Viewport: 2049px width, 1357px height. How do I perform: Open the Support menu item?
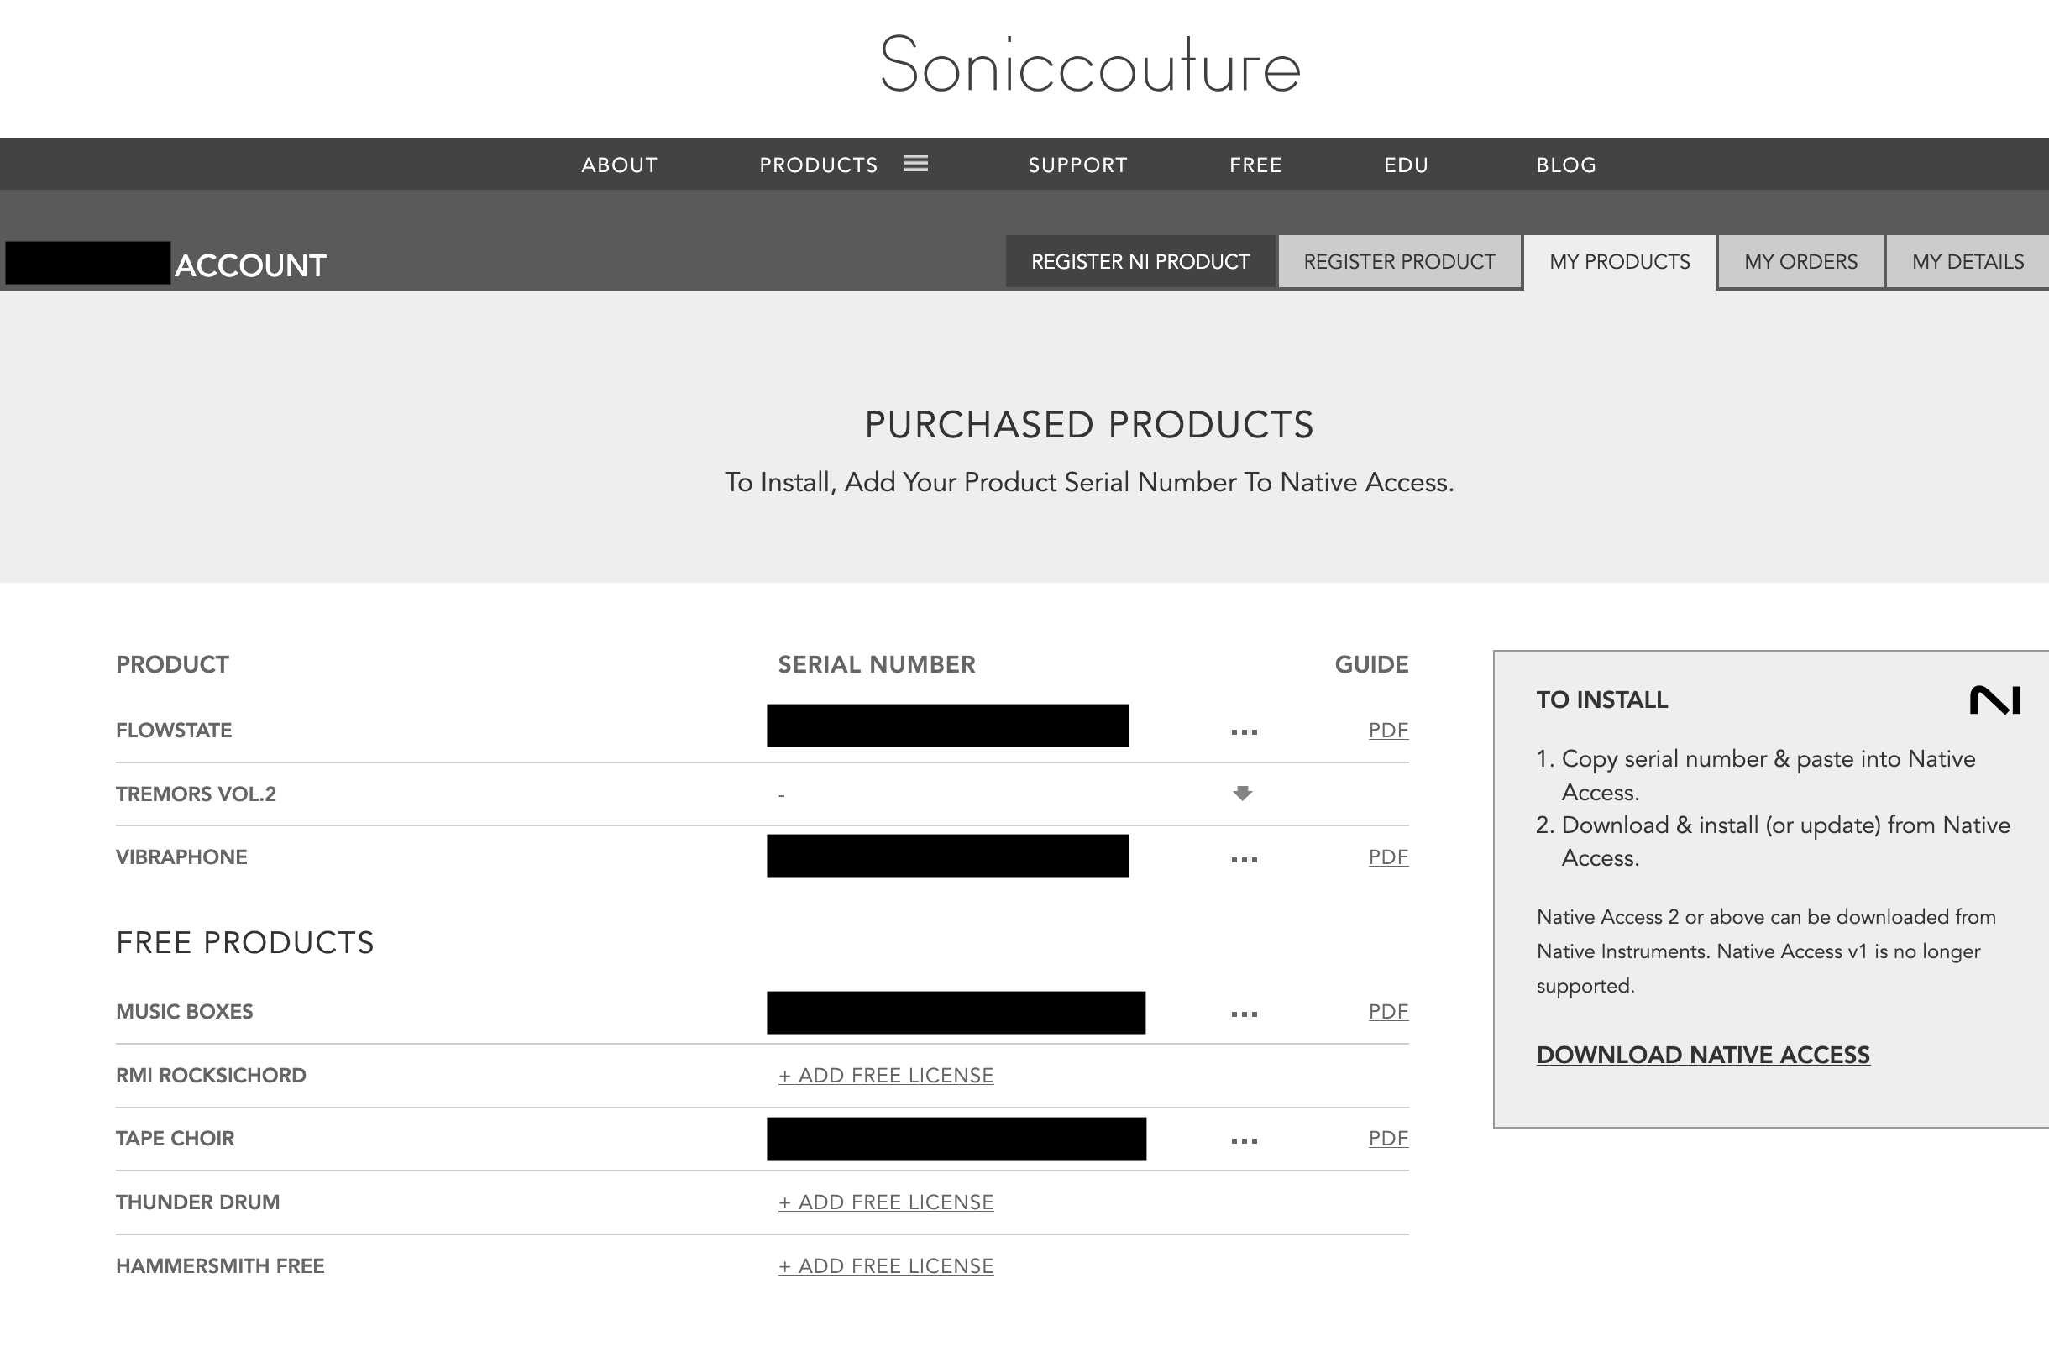[x=1077, y=165]
